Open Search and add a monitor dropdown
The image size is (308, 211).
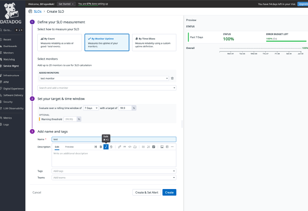click(x=107, y=88)
